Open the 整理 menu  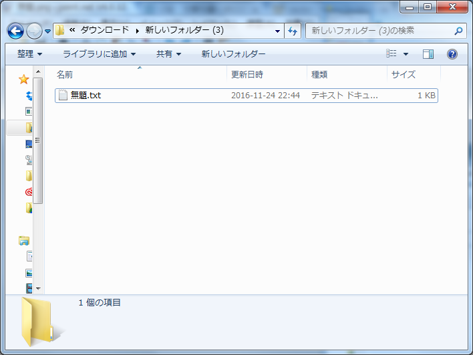(x=29, y=54)
